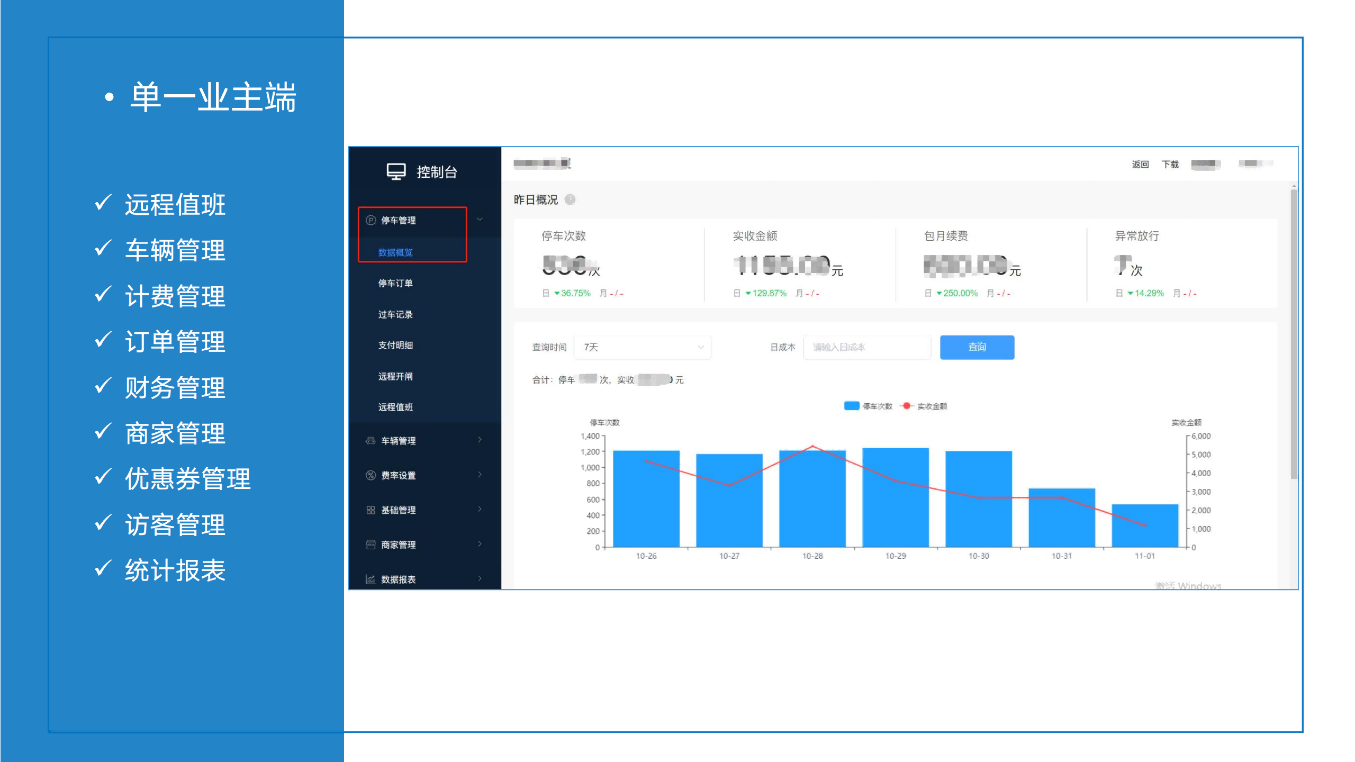Expand the 费率设置 chevron arrow
1355x762 pixels.
(480, 475)
